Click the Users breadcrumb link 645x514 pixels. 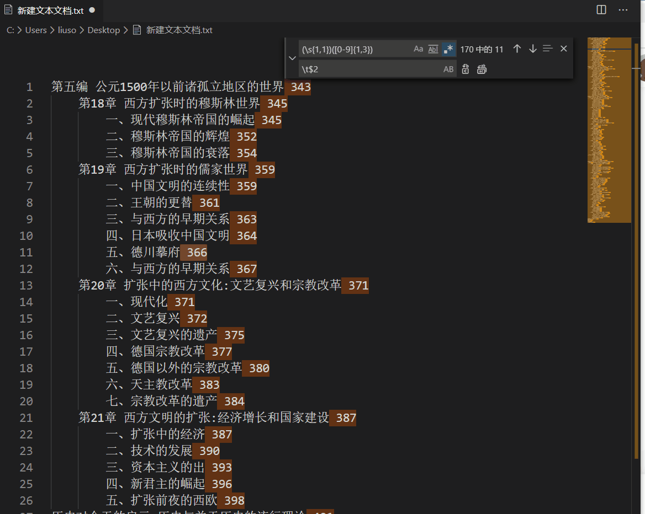click(36, 30)
